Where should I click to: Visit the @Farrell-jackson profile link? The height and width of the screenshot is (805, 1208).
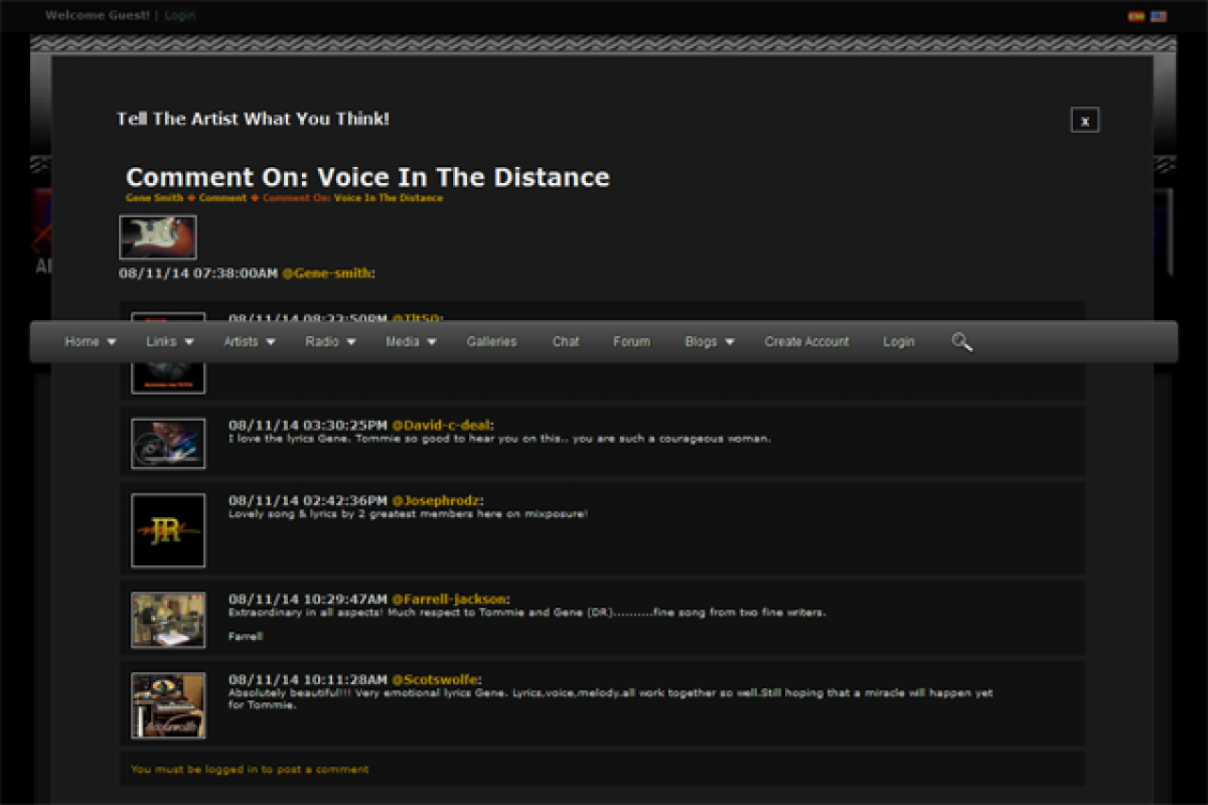[x=449, y=599]
